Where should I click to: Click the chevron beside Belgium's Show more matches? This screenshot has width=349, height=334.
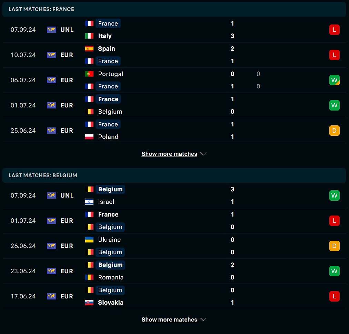[203, 319]
